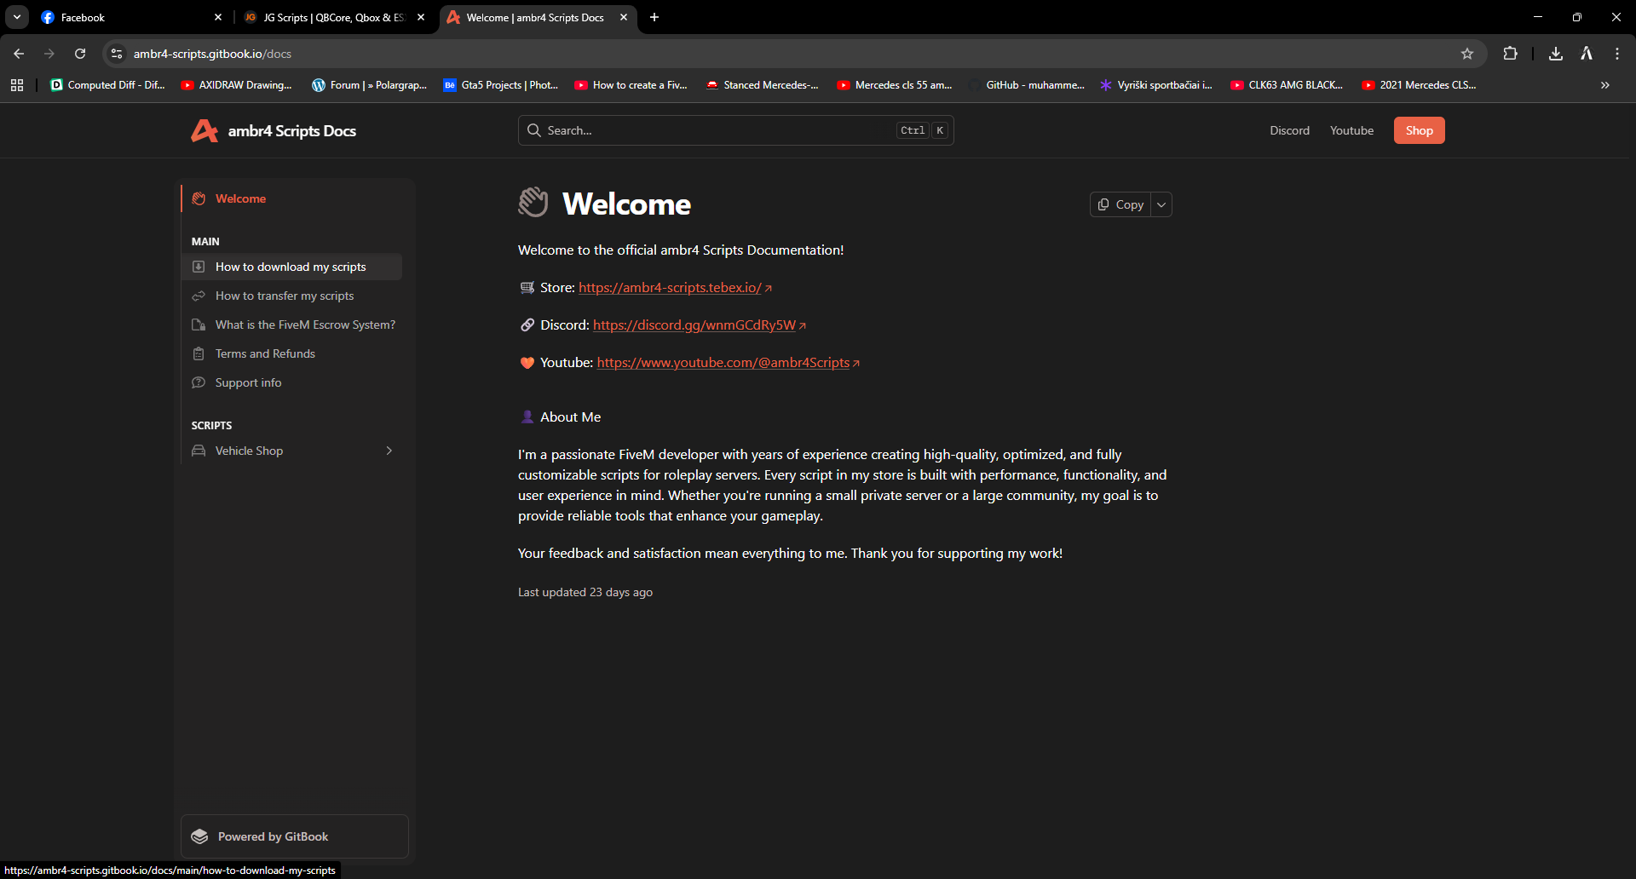Click the download icon beside How to download
This screenshot has height=879, width=1636.
[x=199, y=267]
